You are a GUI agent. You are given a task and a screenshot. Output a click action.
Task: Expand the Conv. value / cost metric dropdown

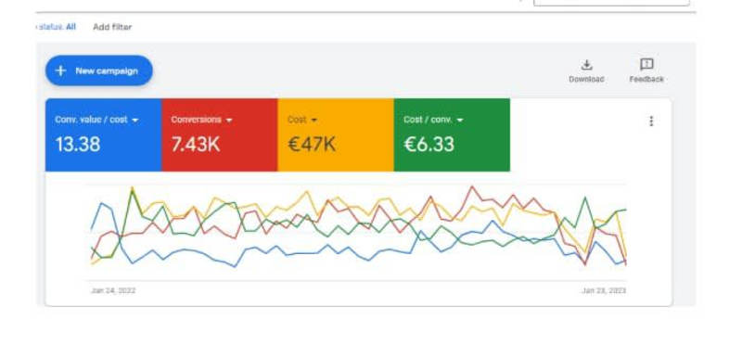tap(135, 121)
